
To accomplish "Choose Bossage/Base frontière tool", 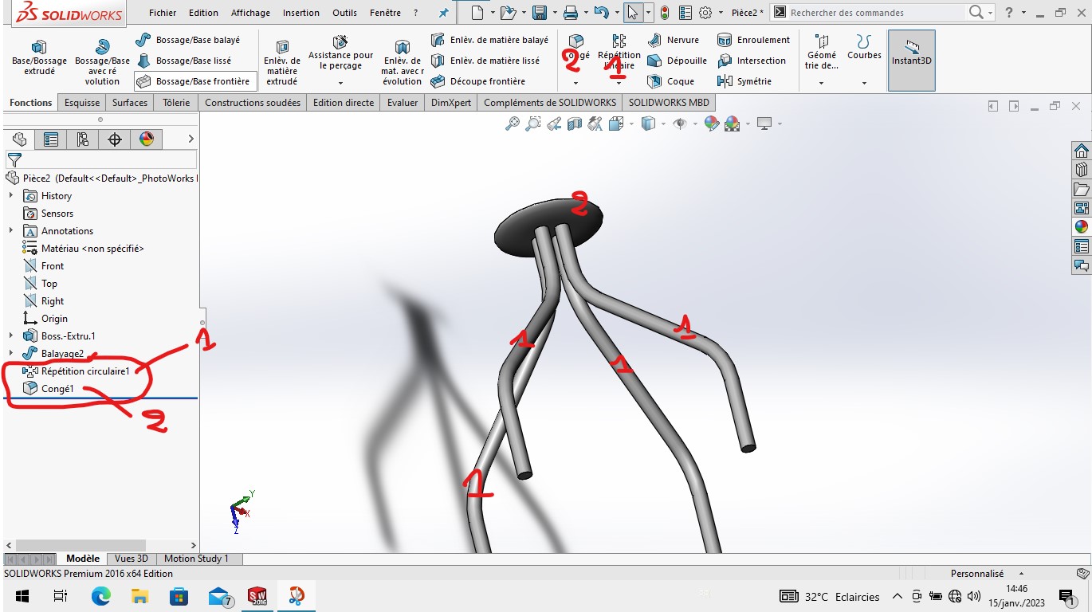I will 194,81.
